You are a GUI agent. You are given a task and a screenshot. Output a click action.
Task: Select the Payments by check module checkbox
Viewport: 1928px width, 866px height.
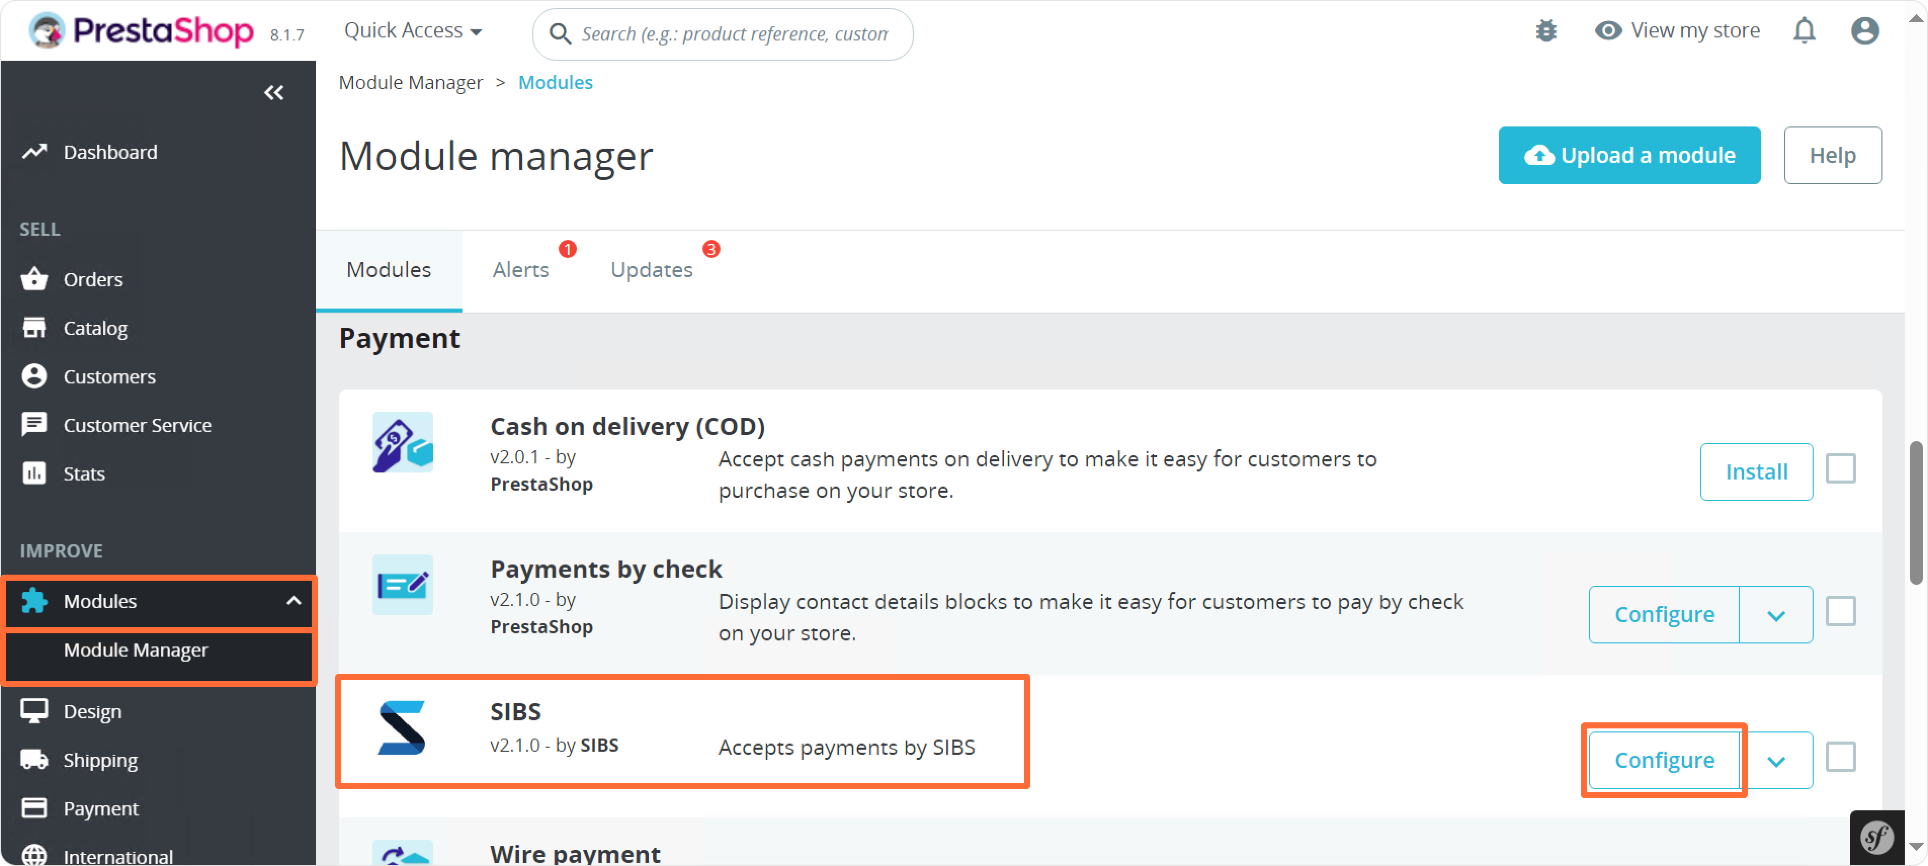pos(1840,613)
